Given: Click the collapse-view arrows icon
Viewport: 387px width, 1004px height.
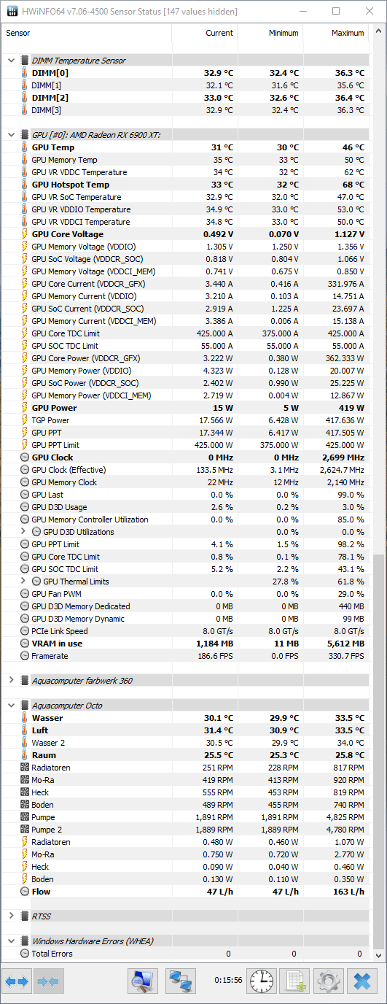Looking at the screenshot, I should coord(49,981).
